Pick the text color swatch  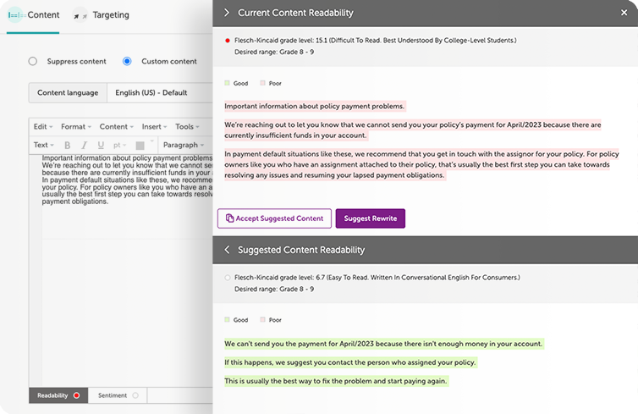coord(140,146)
